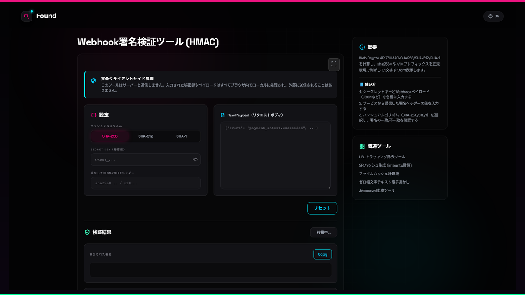Click the Found magnifier logo icon

[27, 16]
